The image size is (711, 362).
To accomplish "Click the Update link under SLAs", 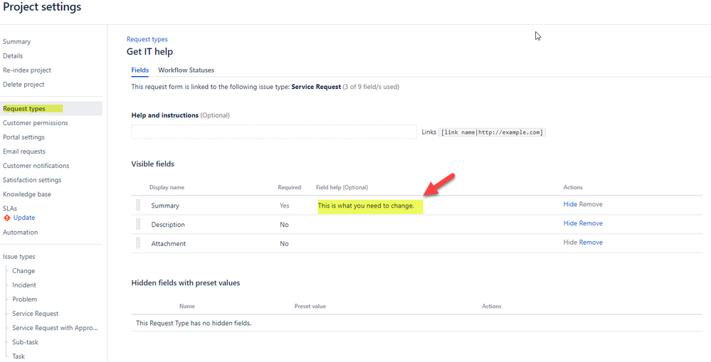I will pyautogui.click(x=24, y=218).
